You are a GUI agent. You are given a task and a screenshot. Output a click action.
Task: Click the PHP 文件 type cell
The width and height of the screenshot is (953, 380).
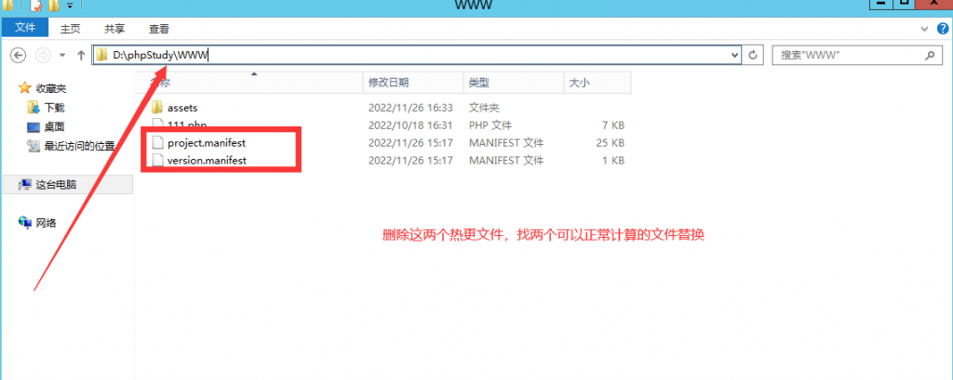point(490,125)
